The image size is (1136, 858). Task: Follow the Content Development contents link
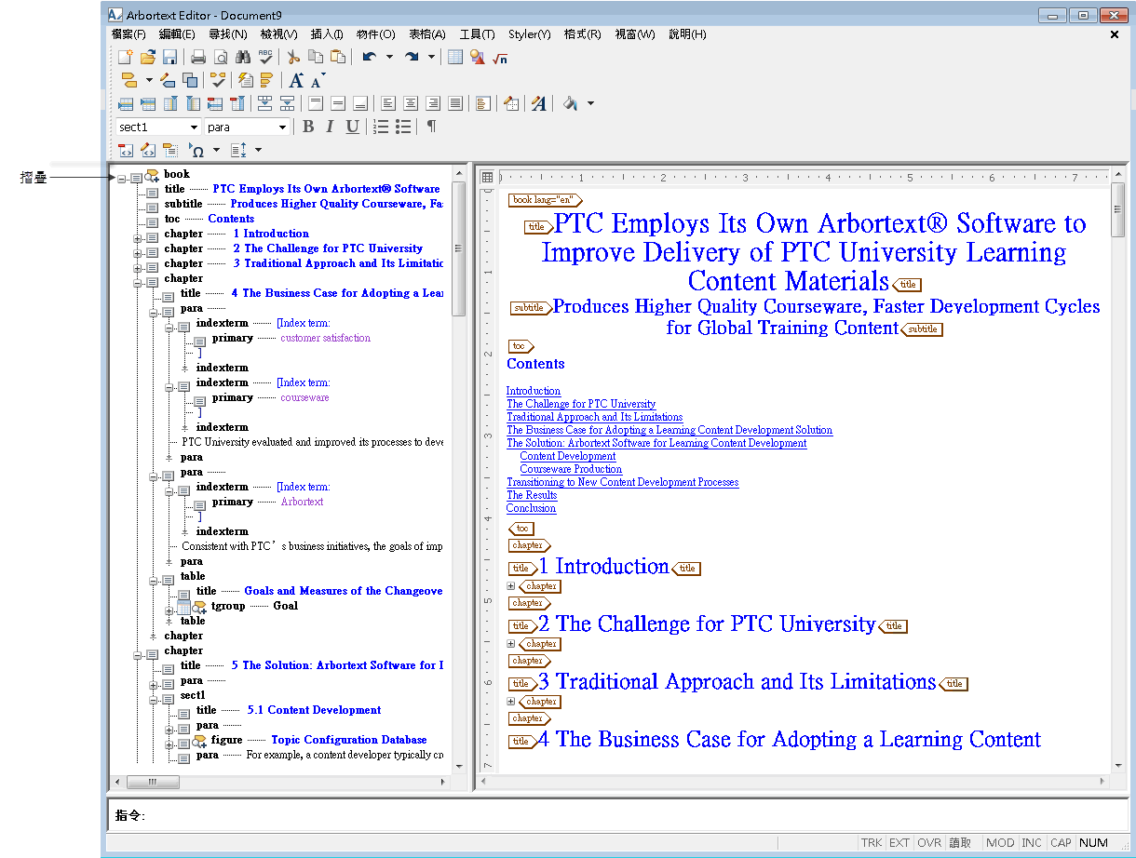click(x=568, y=456)
